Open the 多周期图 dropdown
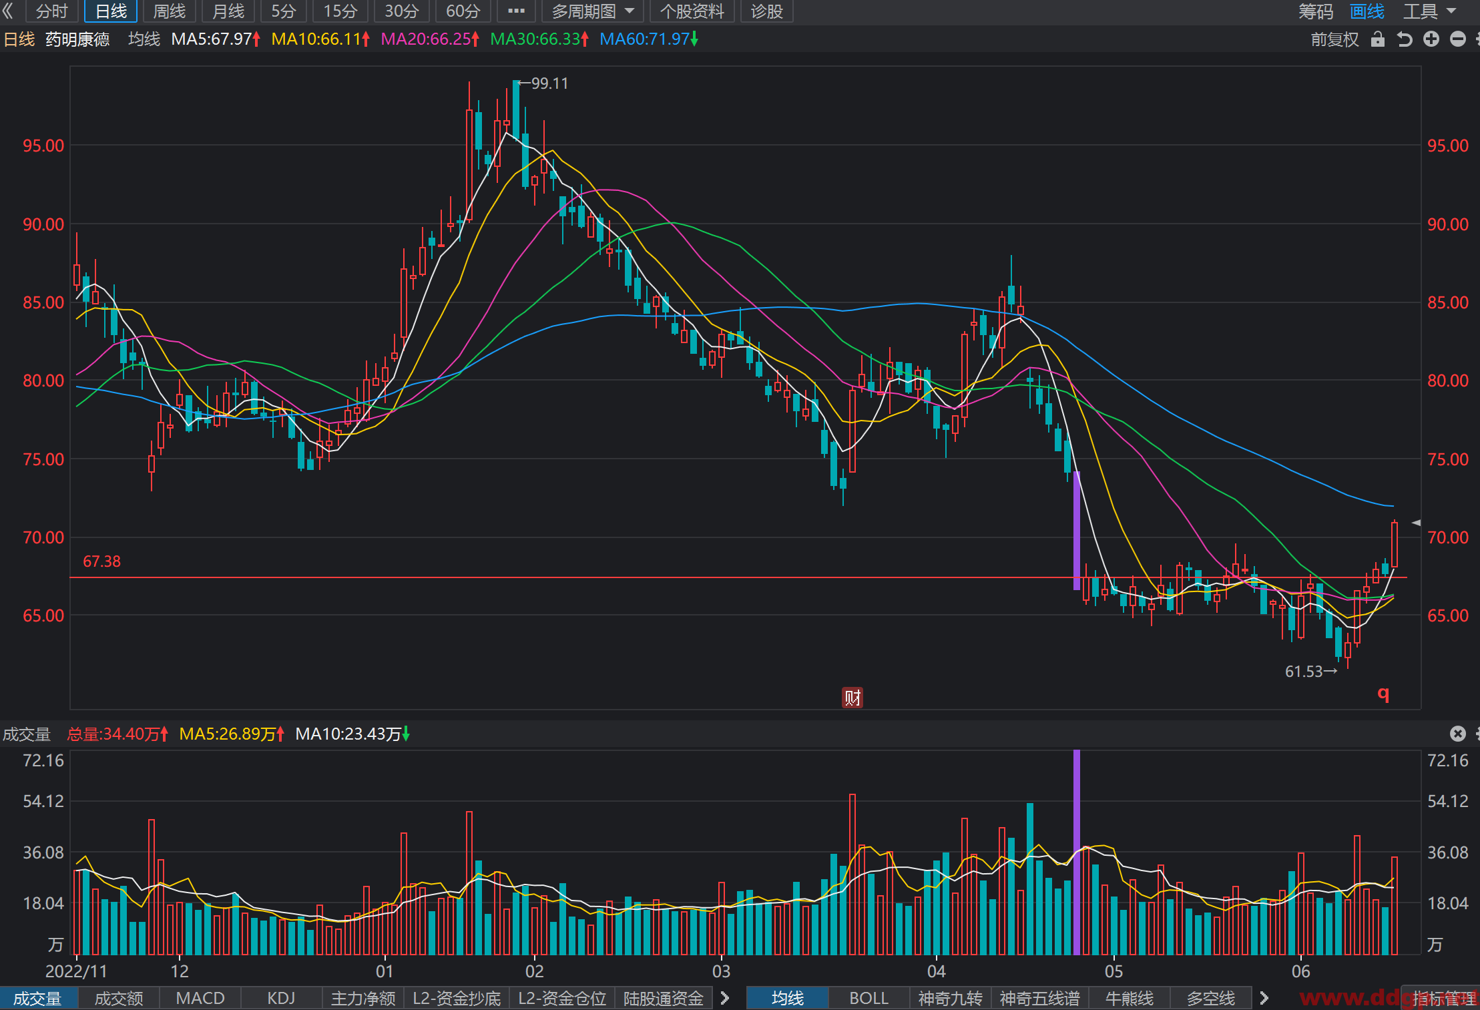Viewport: 1480px width, 1010px height. [592, 11]
